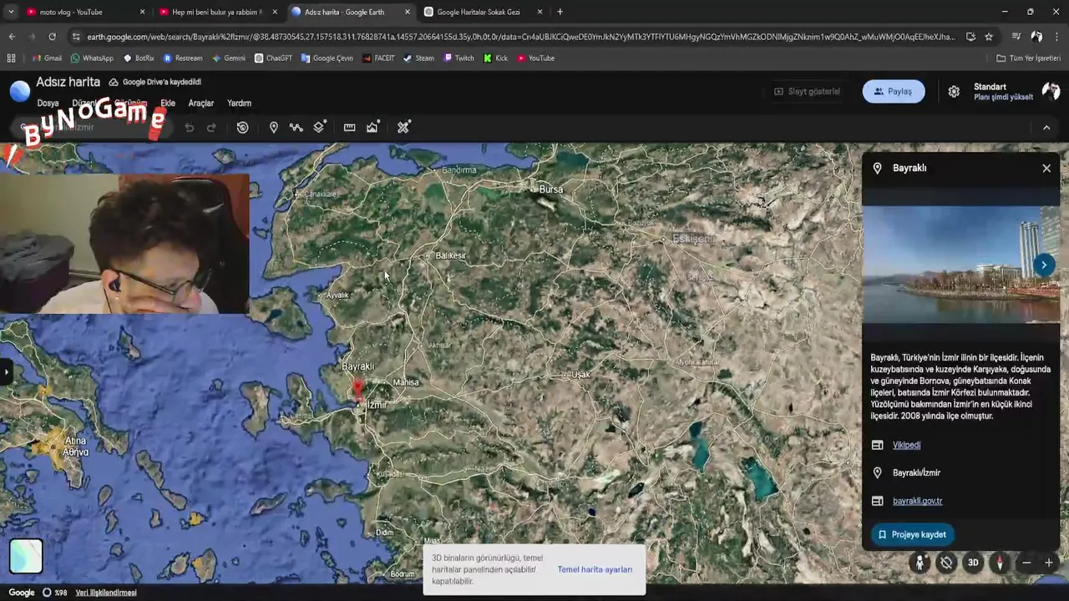Image resolution: width=1069 pixels, height=601 pixels.
Task: Open the Chrome apps grid icon
Action: [x=11, y=58]
